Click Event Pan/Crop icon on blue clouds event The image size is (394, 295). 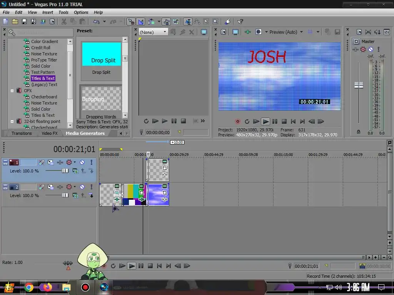pos(165,193)
